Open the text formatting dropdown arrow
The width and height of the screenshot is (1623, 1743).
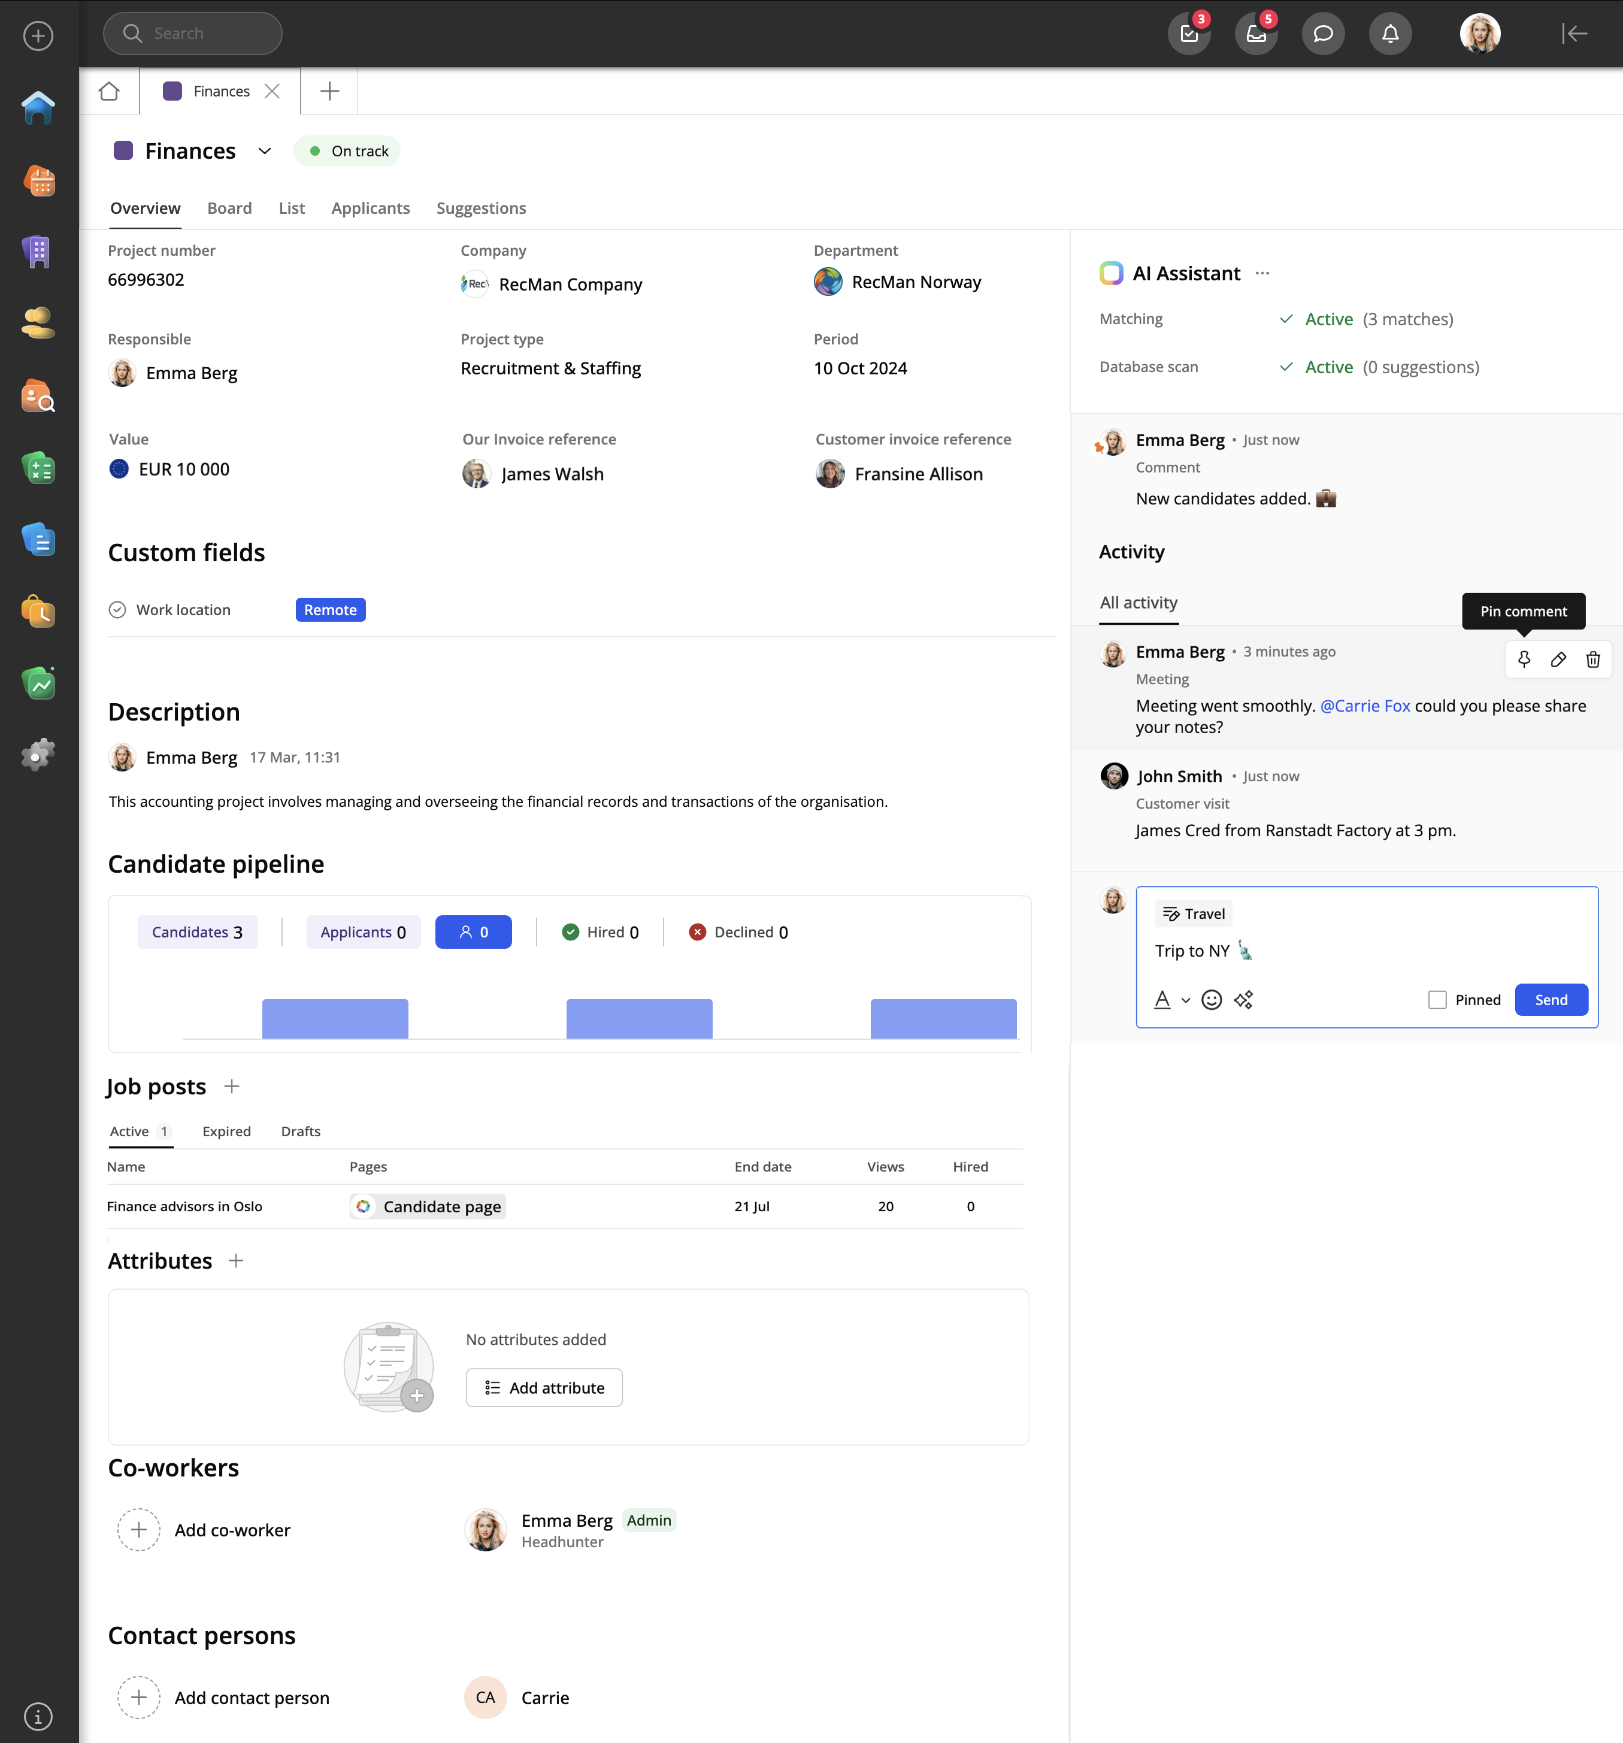(x=1185, y=1000)
